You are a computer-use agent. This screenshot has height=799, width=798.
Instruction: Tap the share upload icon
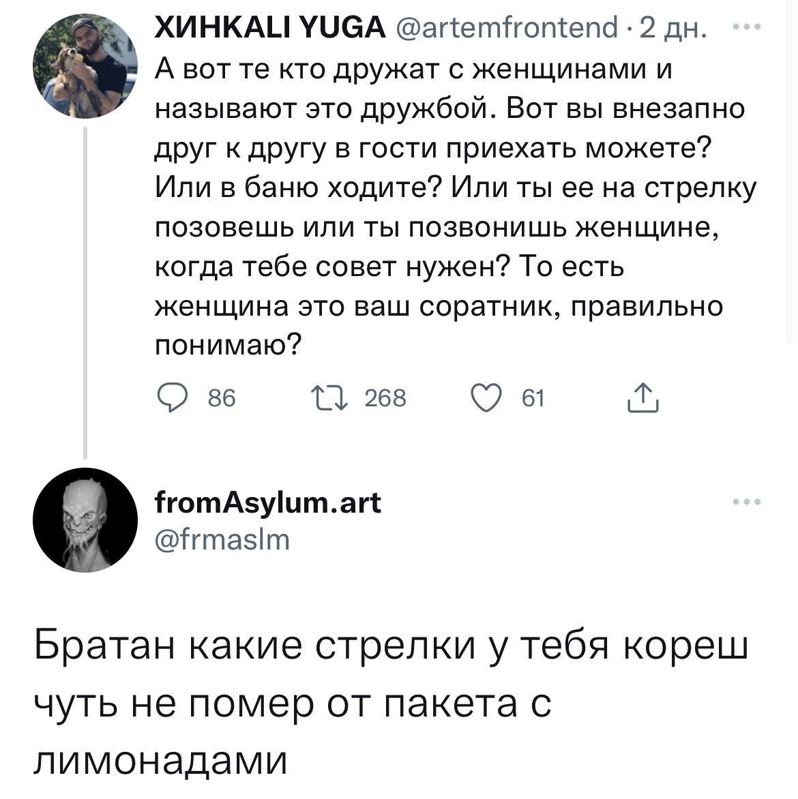click(642, 398)
